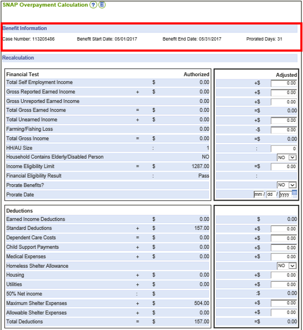Click the Prorate Date day field

(x=271, y=194)
